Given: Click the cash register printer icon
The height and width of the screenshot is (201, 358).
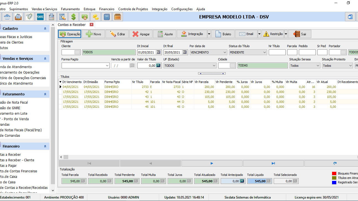Looking at the screenshot, I should point(51,17).
